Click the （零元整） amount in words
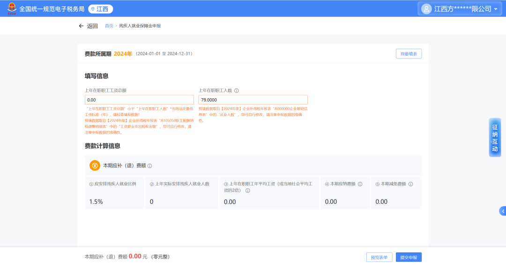 click(x=160, y=257)
